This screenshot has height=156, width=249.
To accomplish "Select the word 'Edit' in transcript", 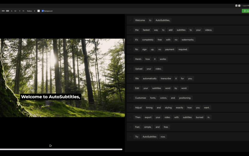I will pos(137,88).
